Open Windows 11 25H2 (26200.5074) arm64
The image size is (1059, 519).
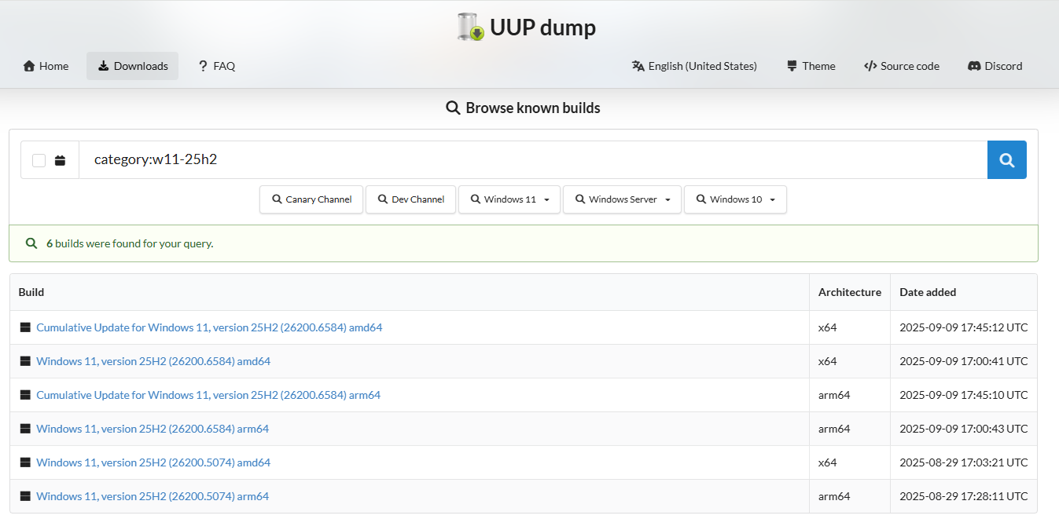tap(153, 496)
